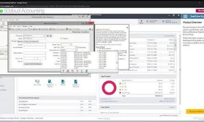The height and width of the screenshot is (122, 204).
Task: Click the Reports icon in vendor tasks
Action: [x=63, y=82]
